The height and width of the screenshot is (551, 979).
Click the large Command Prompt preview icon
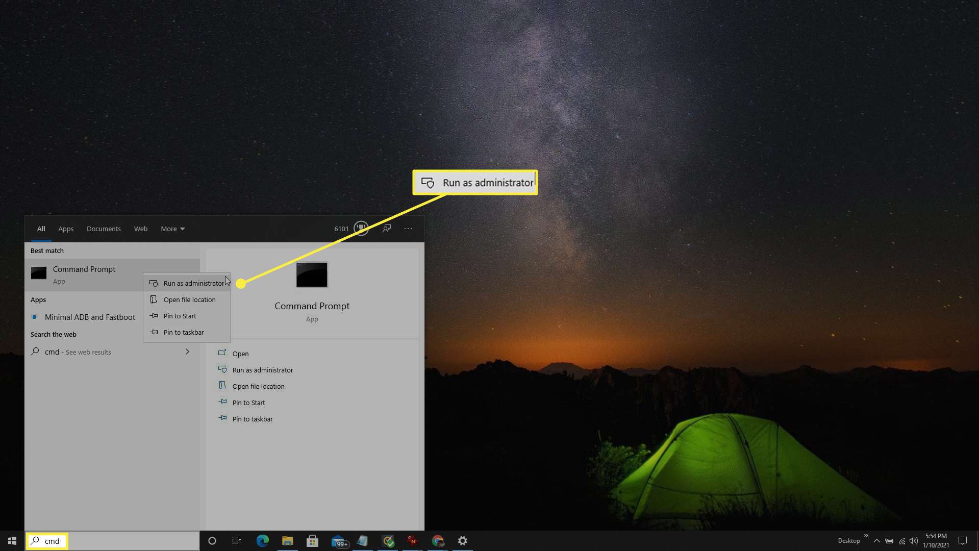coord(312,275)
